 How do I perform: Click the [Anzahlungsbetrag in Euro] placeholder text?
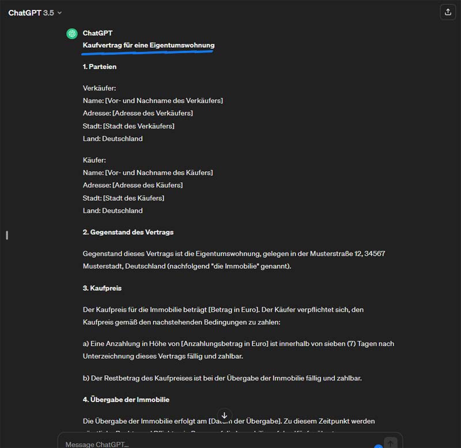(225, 344)
